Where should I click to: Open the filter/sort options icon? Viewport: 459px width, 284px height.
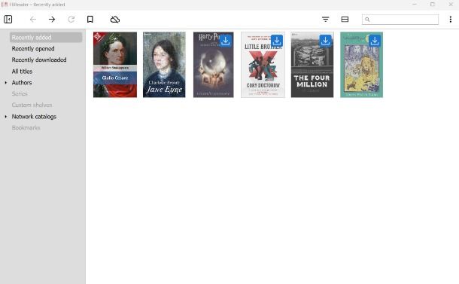pos(326,20)
